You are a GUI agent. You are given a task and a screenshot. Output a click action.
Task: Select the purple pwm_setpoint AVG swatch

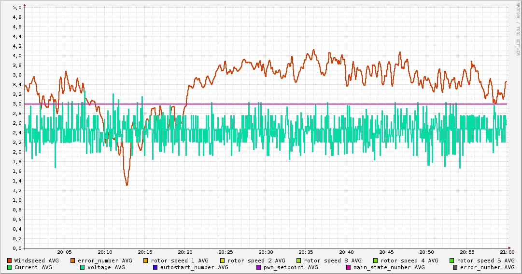click(x=258, y=267)
